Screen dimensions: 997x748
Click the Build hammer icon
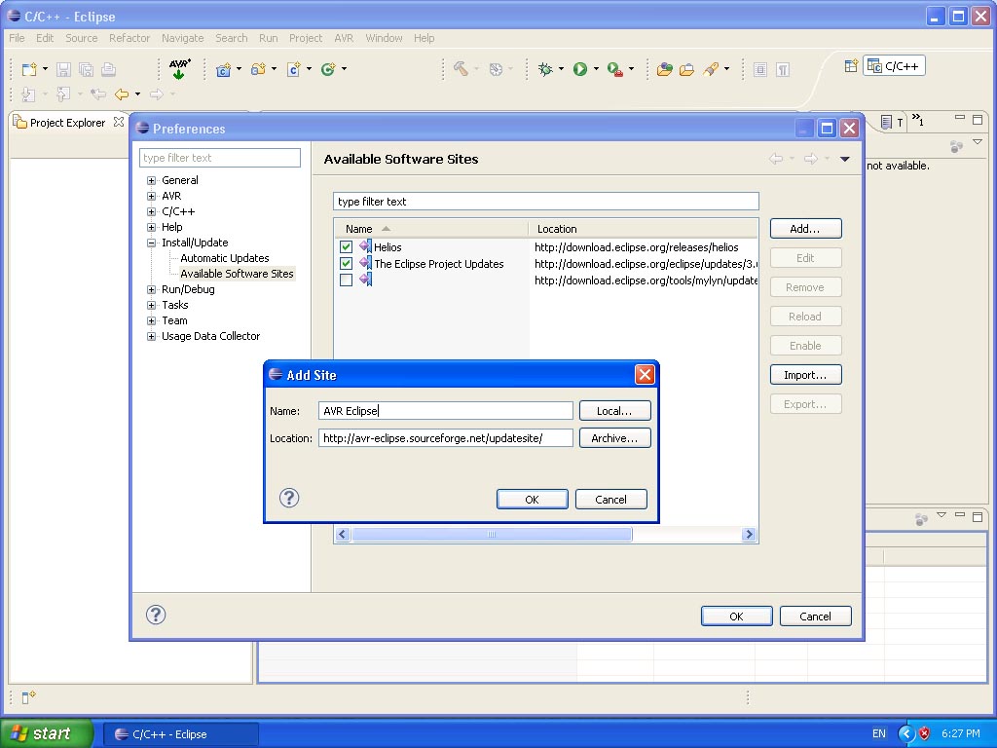point(461,69)
